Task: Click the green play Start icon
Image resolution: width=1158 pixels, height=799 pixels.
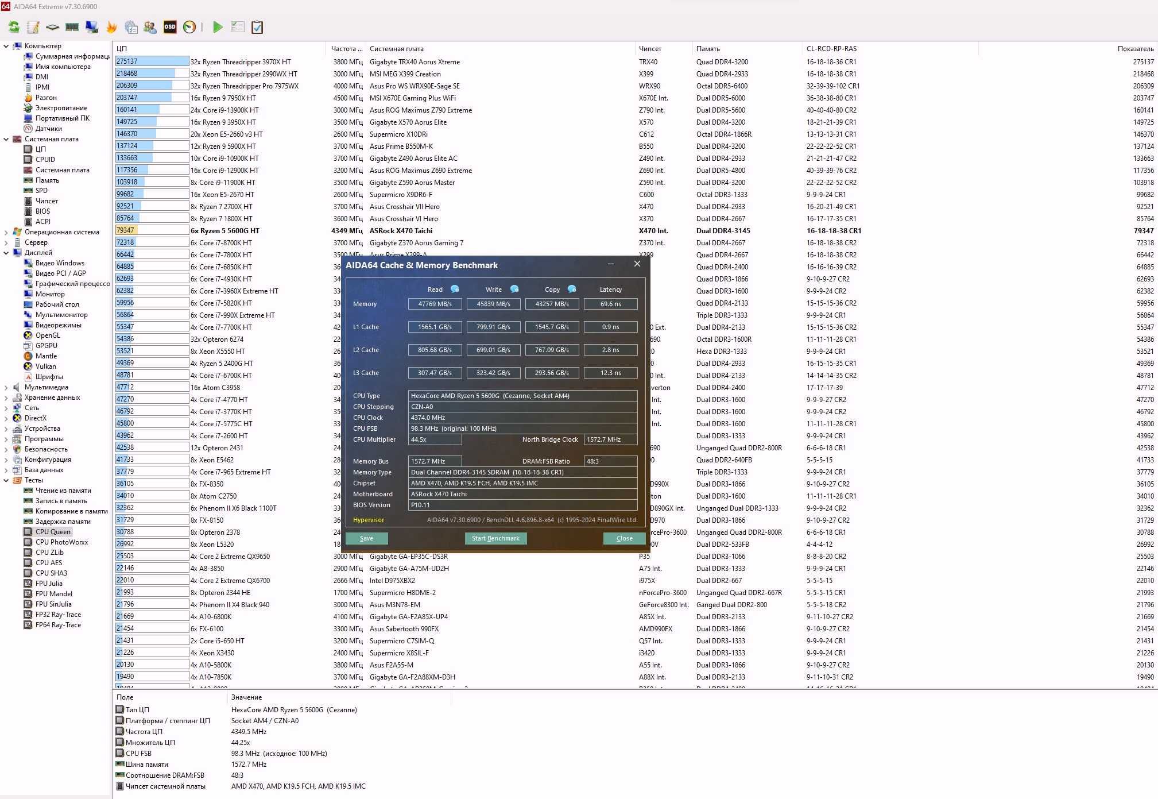Action: click(218, 27)
